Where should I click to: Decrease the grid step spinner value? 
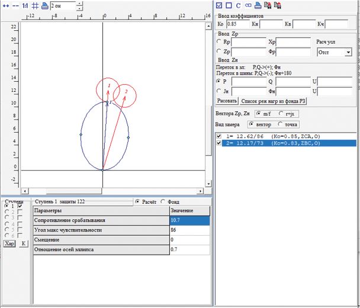tap(79, 8)
